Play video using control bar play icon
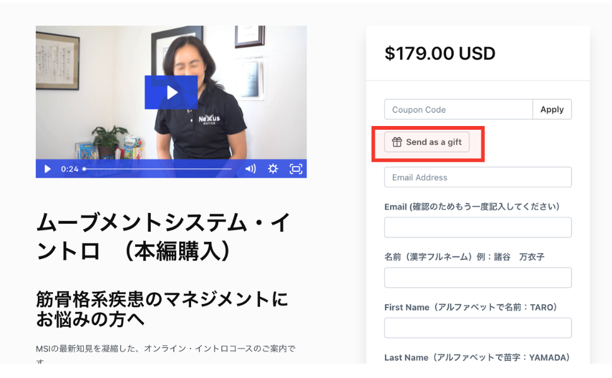The width and height of the screenshot is (612, 378). [47, 169]
